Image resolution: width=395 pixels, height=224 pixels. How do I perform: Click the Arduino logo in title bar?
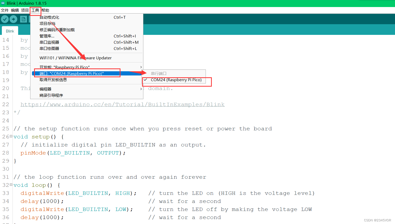3,3
